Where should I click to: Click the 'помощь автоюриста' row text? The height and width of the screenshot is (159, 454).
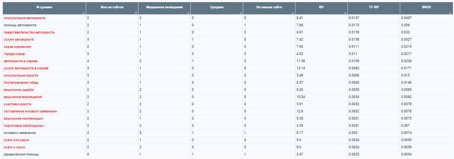click(20, 25)
